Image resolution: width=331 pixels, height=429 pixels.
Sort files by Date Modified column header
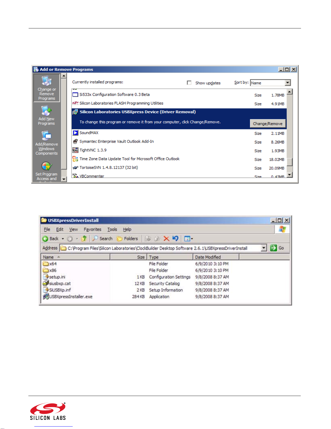(216, 257)
